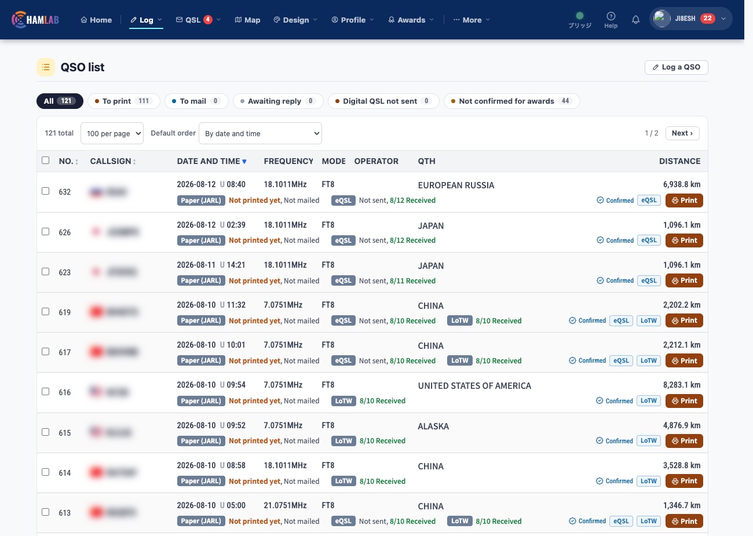The height and width of the screenshot is (536, 753).
Task: Check the box for QSO 616
Action: pyautogui.click(x=46, y=392)
